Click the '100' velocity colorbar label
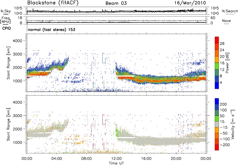 pyautogui.click(x=223, y=110)
